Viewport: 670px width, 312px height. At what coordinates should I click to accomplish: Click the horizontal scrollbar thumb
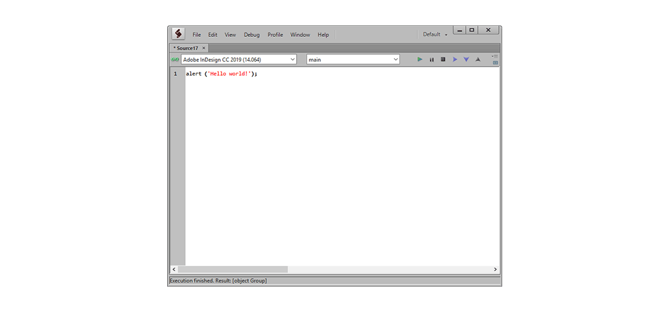pos(233,269)
